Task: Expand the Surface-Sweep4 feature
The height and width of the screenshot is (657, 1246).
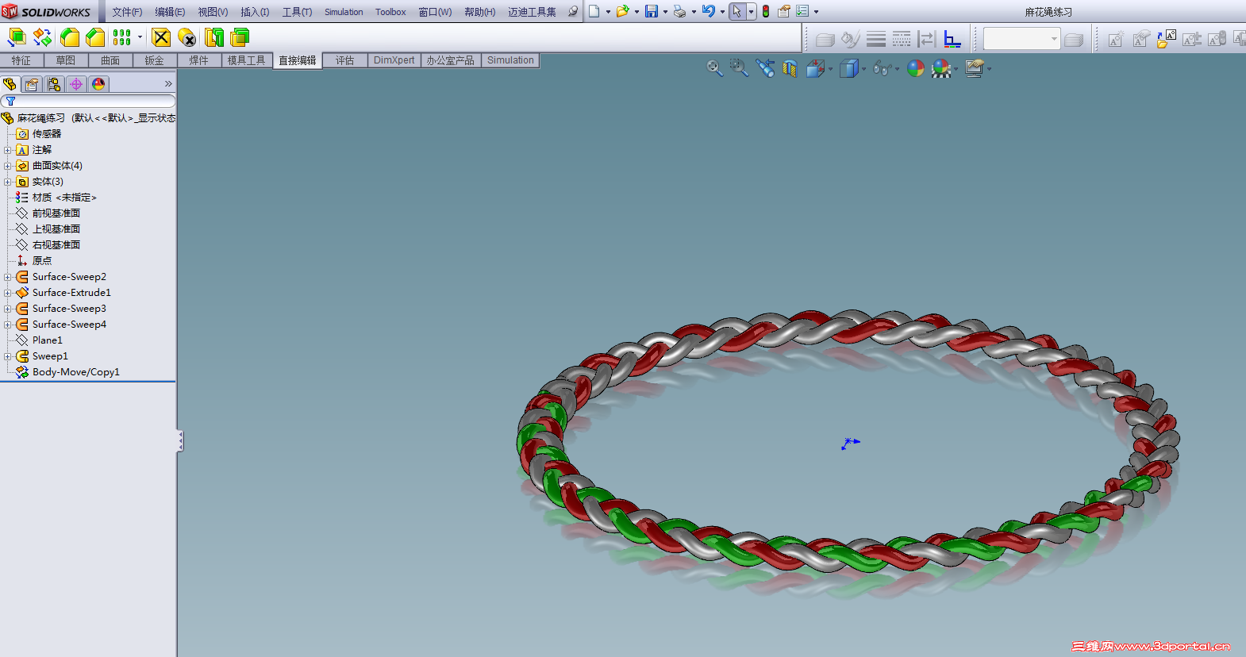Action: (8, 325)
